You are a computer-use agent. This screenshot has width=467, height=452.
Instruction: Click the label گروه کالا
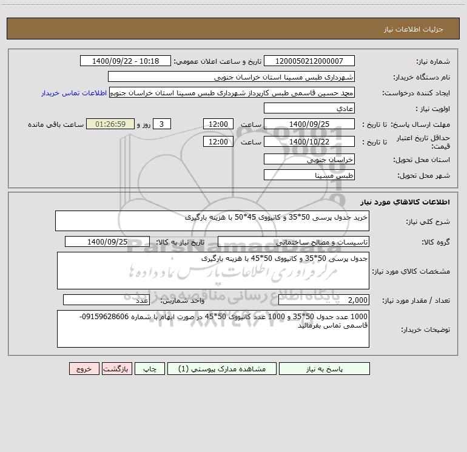click(x=435, y=242)
